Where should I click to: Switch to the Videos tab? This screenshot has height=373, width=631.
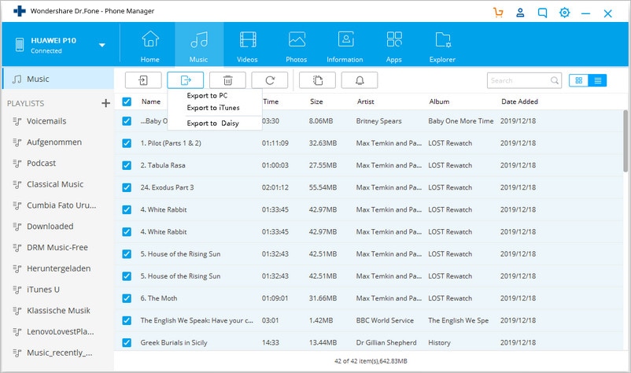click(x=247, y=46)
